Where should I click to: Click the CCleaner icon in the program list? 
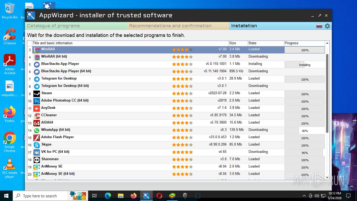(x=37, y=116)
